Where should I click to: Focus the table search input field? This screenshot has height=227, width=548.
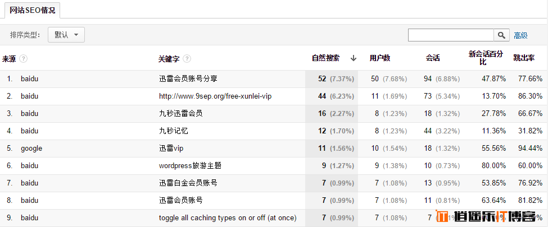[x=451, y=35]
